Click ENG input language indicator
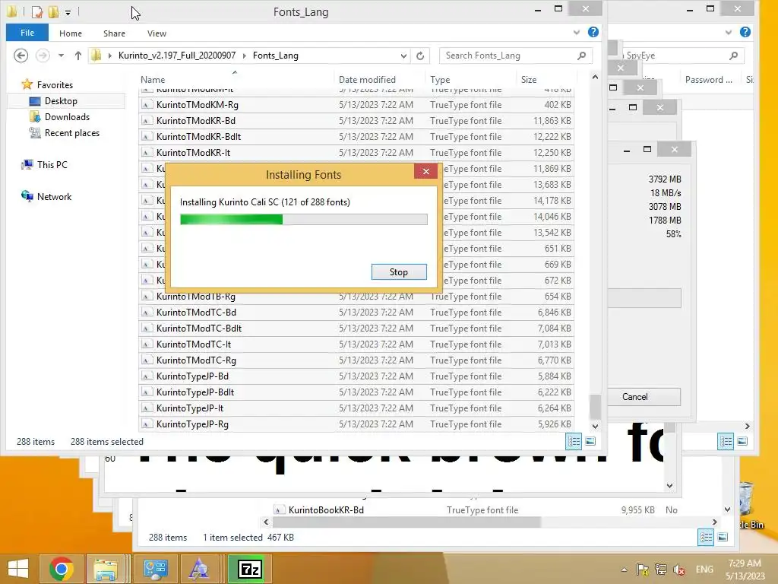 (x=704, y=570)
